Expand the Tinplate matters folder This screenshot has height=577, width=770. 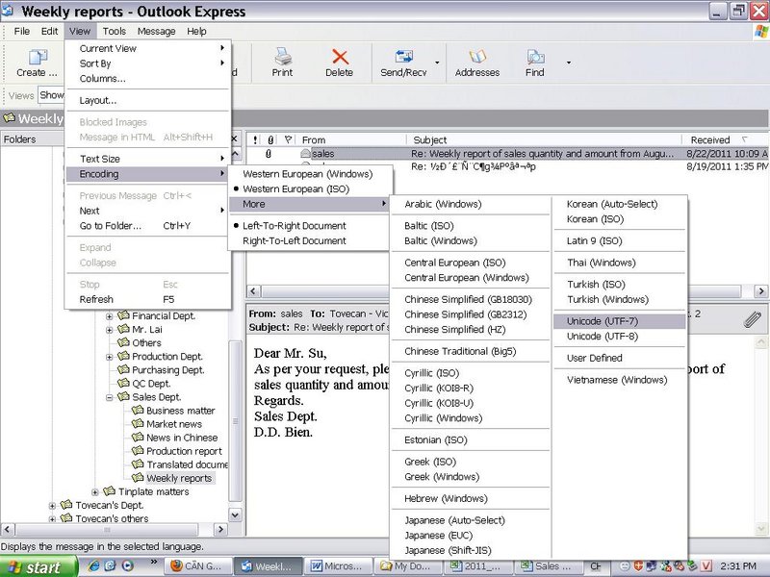point(95,492)
